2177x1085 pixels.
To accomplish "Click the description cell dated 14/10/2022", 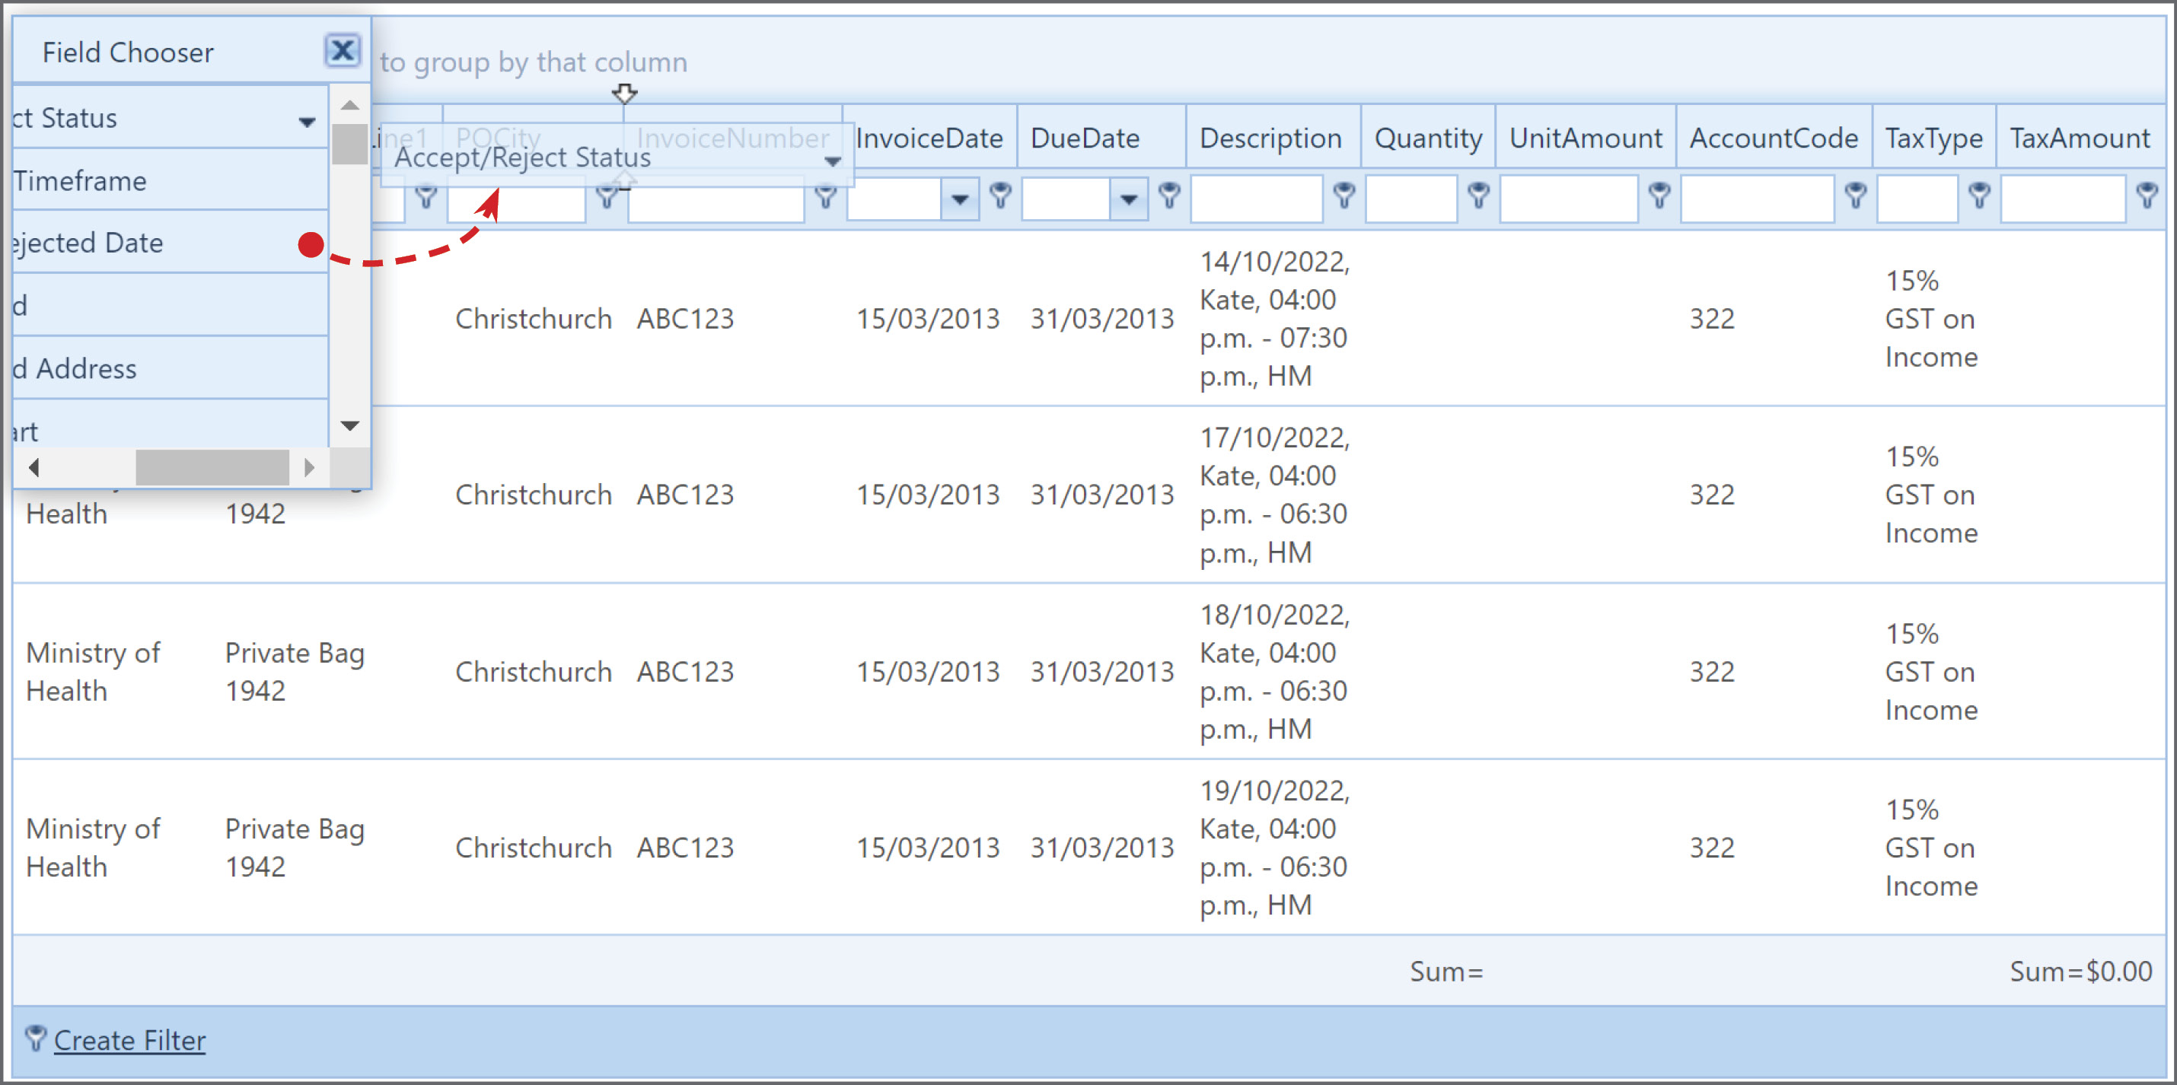I will [1274, 319].
